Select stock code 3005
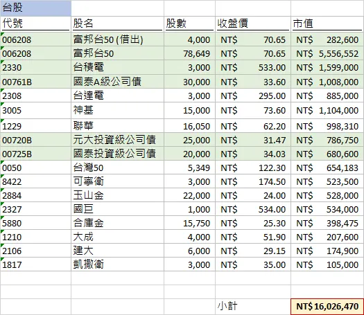 click(x=36, y=110)
